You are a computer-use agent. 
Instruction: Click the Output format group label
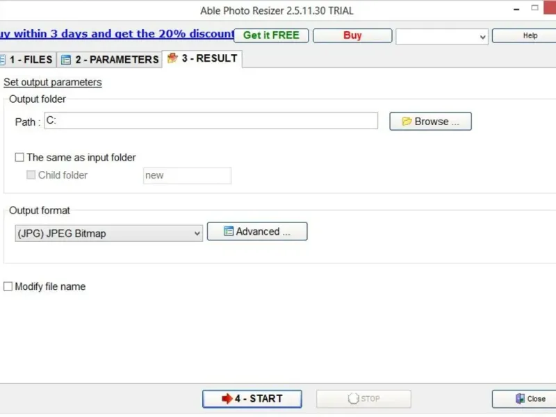point(40,211)
